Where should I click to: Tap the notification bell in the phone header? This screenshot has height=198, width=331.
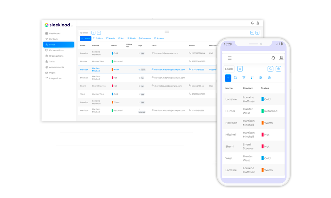click(273, 58)
